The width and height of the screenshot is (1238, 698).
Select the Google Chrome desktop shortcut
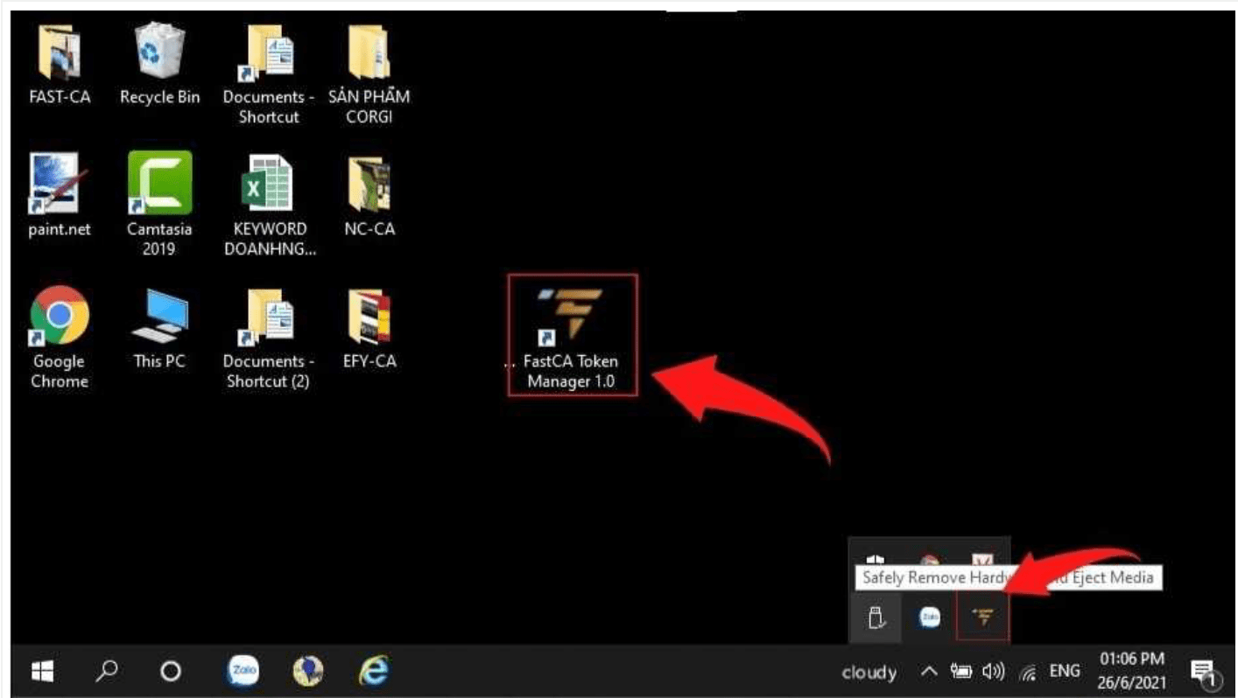[59, 317]
